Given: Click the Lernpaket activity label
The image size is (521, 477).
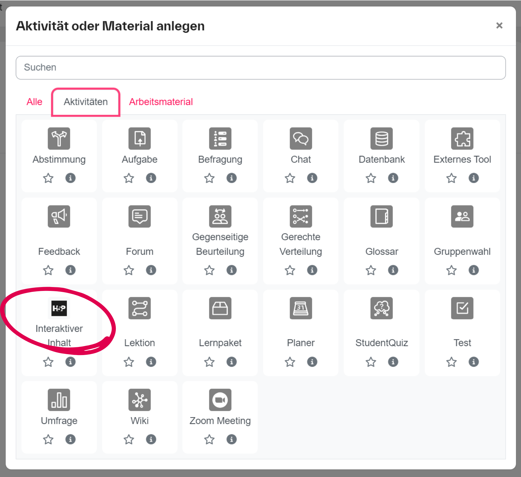Looking at the screenshot, I should 220,343.
